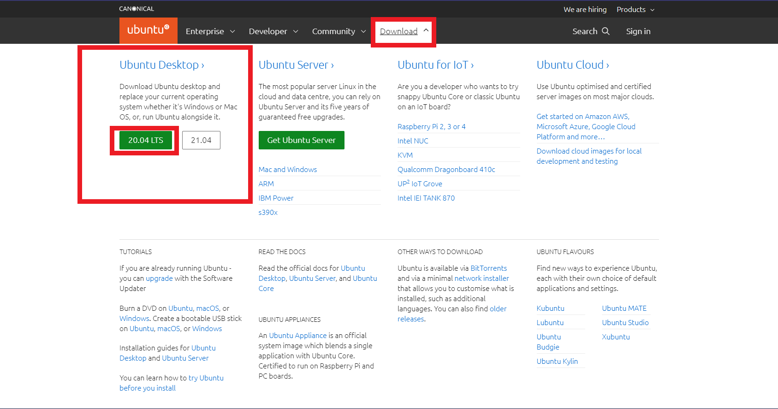
Task: Open the Ubuntu Server heading link
Action: tap(296, 65)
